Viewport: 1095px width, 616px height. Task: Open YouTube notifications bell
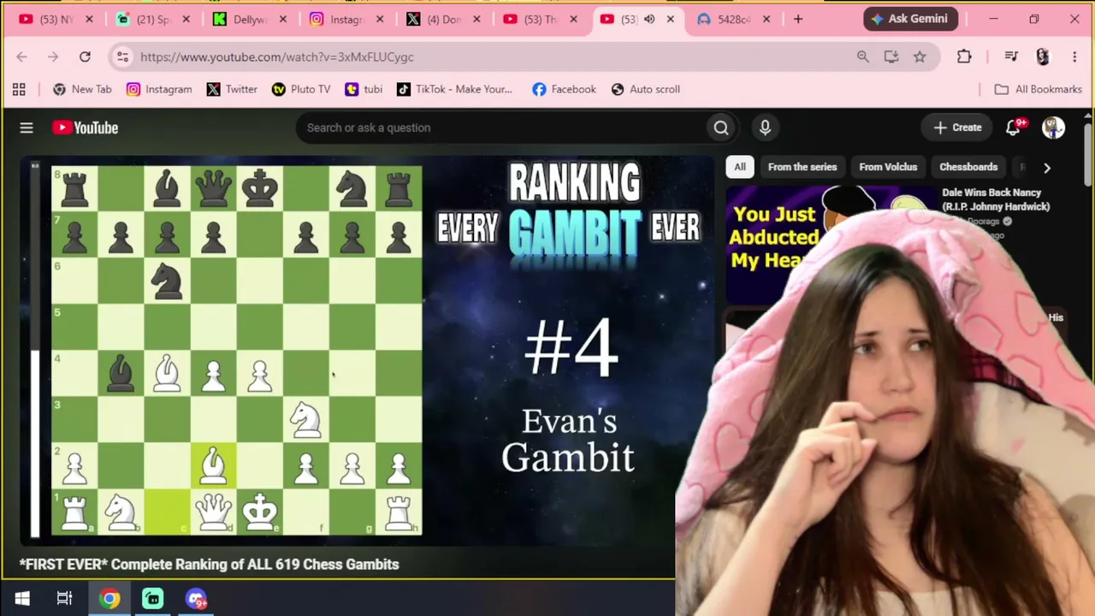(1014, 127)
